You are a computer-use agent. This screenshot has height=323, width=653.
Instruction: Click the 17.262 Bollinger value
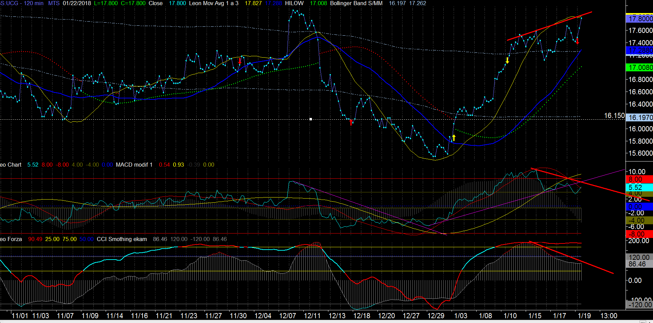point(418,3)
